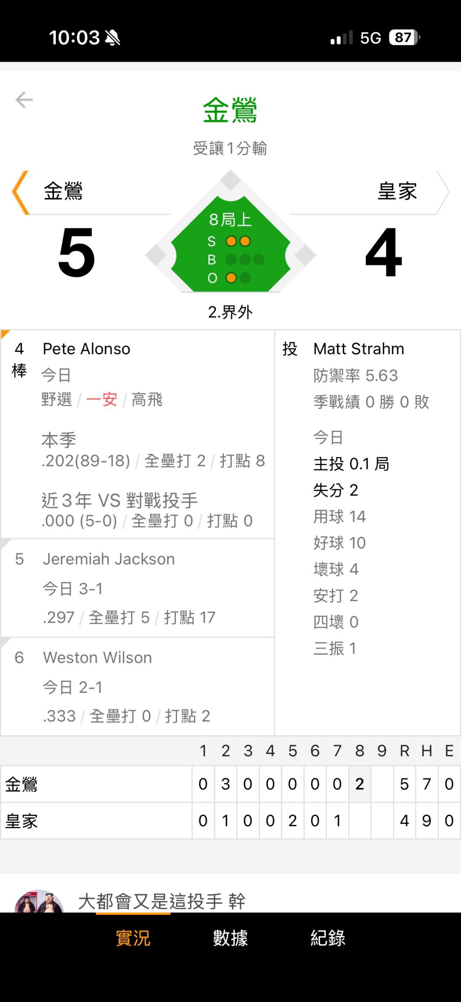Tap the commenter avatar thumbnail
Viewport: 461px width, 1002px height.
pos(39,902)
